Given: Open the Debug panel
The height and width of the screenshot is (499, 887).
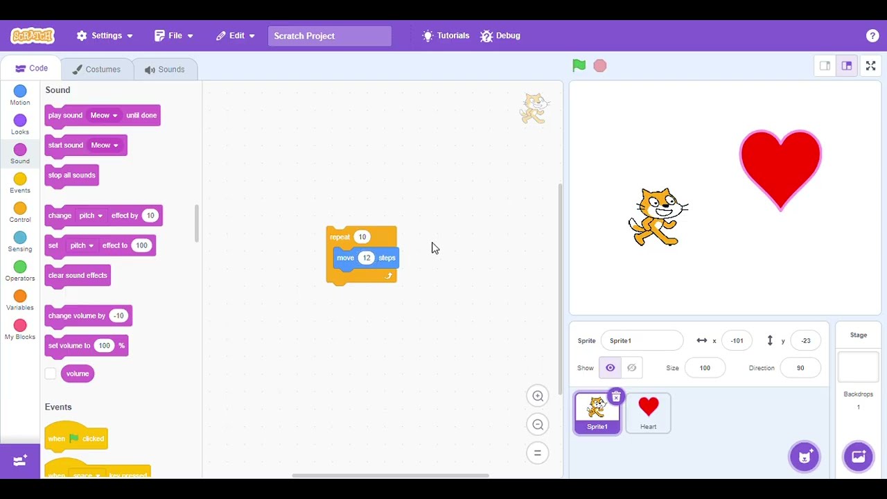Looking at the screenshot, I should point(500,36).
